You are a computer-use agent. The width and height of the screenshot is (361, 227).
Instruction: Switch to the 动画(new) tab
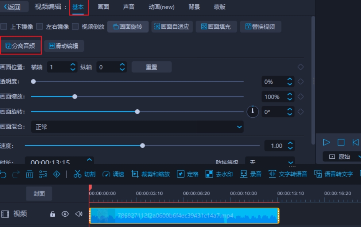(161, 7)
